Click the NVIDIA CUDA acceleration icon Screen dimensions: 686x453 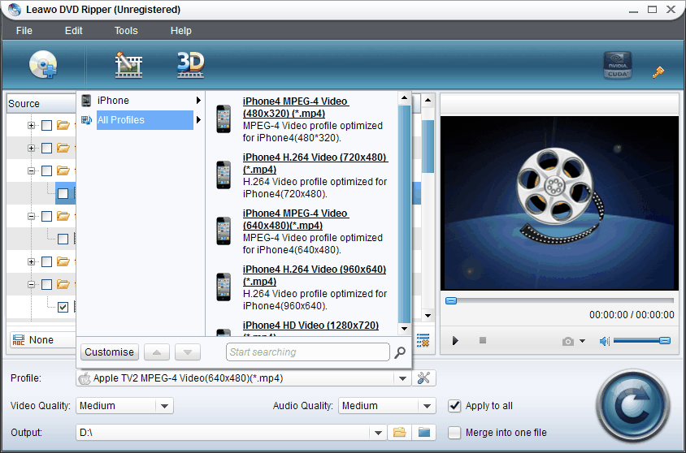click(617, 65)
